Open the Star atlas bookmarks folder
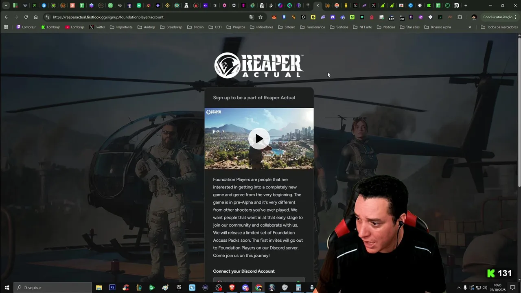This screenshot has height=293, width=521. click(409, 27)
